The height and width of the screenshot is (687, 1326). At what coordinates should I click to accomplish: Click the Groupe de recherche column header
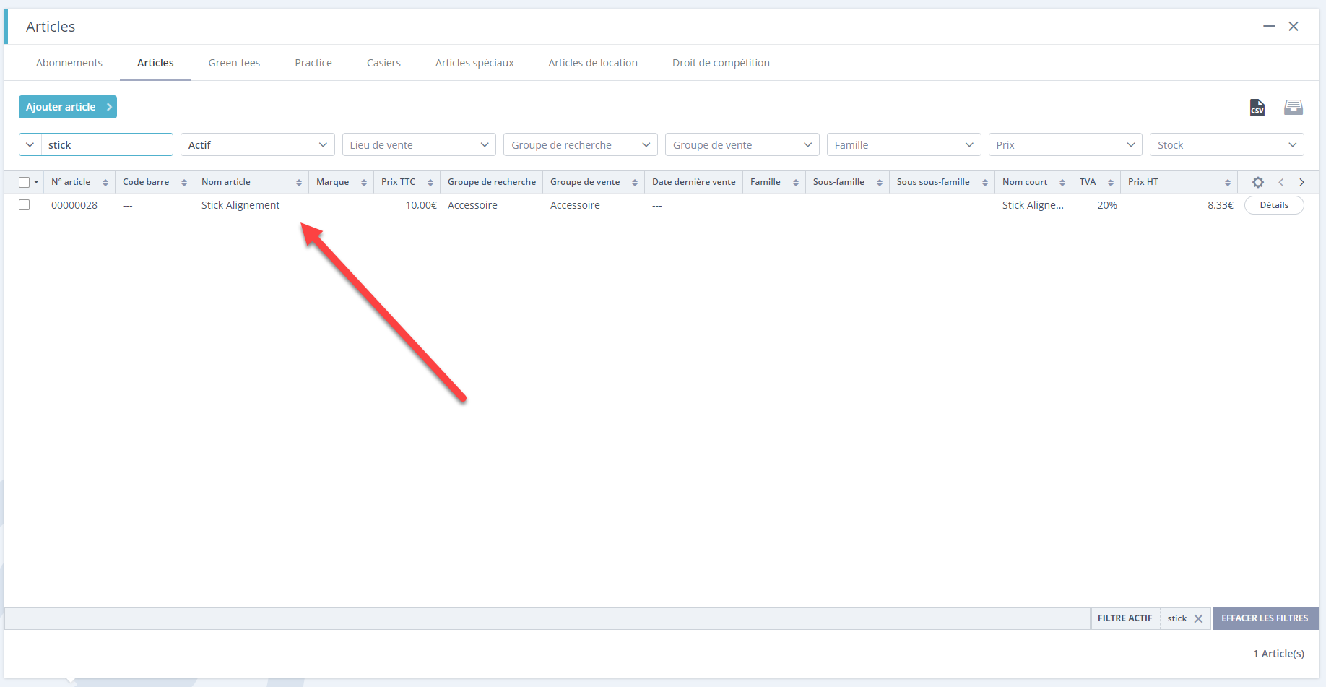(x=492, y=182)
